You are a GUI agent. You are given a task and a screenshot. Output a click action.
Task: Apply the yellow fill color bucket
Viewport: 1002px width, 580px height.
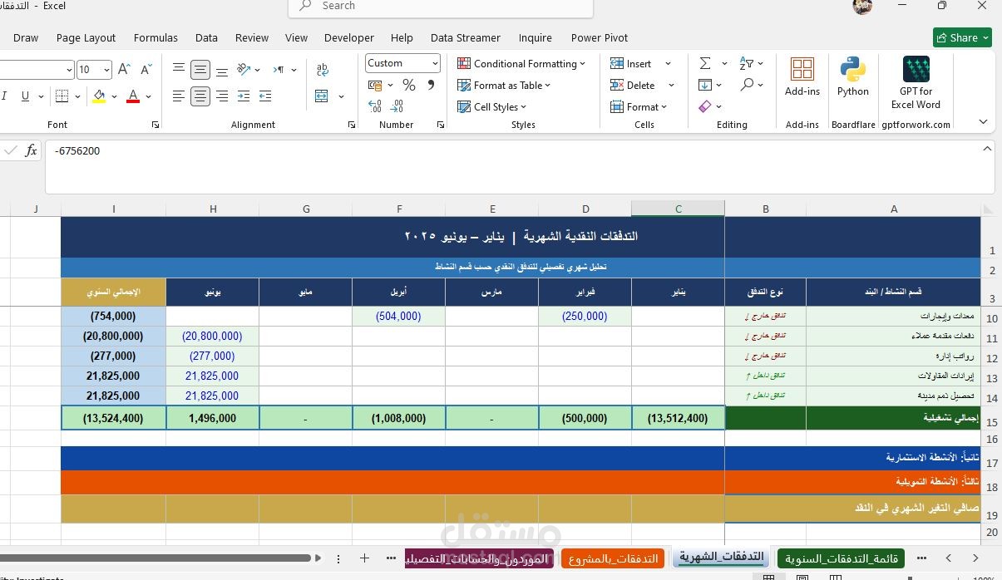(100, 96)
